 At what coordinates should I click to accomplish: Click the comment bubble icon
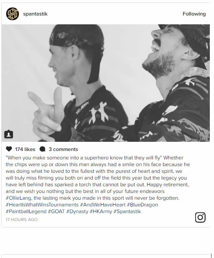coord(43,149)
